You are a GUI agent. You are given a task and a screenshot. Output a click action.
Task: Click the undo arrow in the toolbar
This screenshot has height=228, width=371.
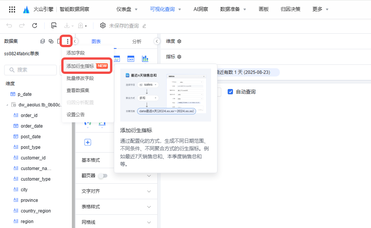pos(9,26)
